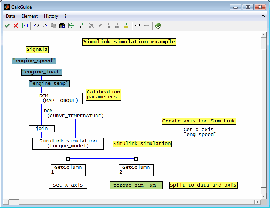Open the Data menu
This screenshot has width=270, height=208.
[x=11, y=16]
